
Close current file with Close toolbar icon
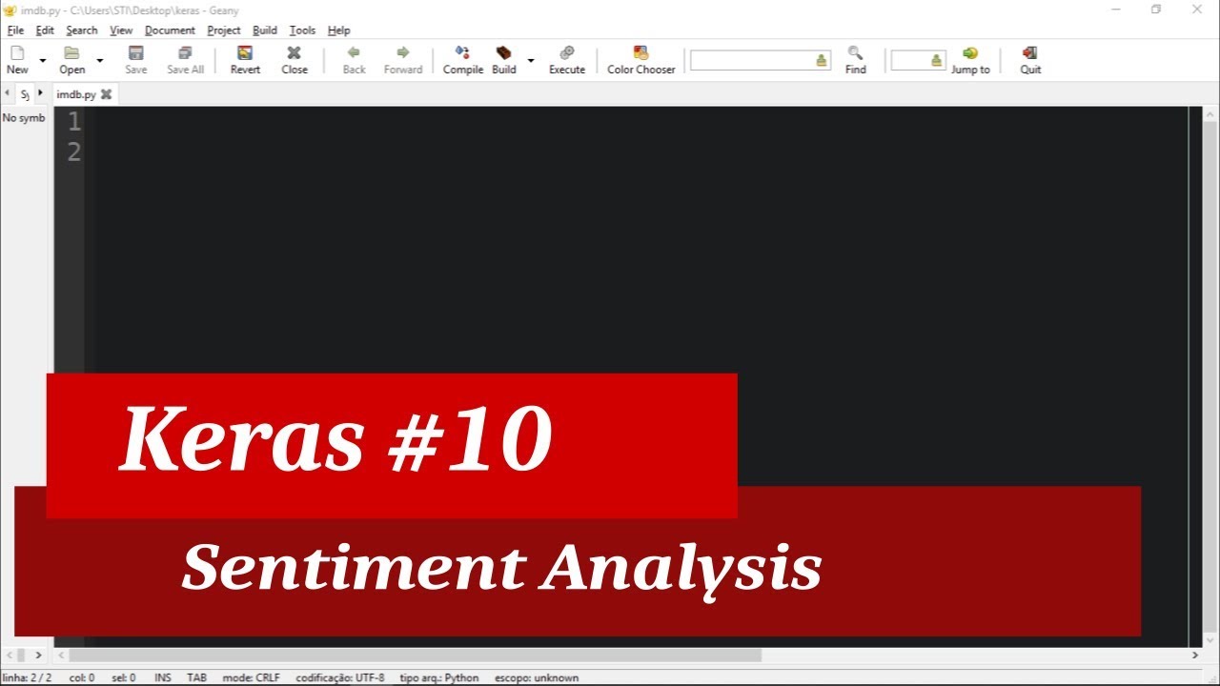click(x=295, y=59)
